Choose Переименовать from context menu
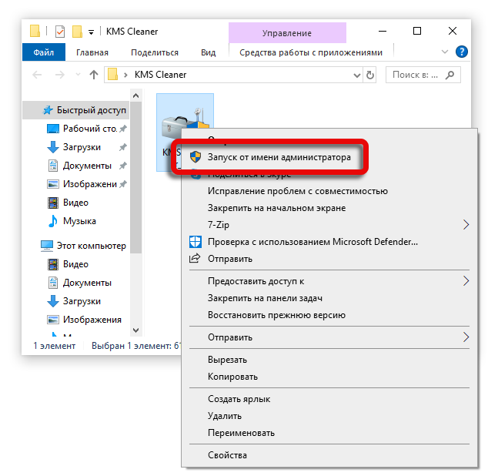The height and width of the screenshot is (476, 488). (241, 433)
